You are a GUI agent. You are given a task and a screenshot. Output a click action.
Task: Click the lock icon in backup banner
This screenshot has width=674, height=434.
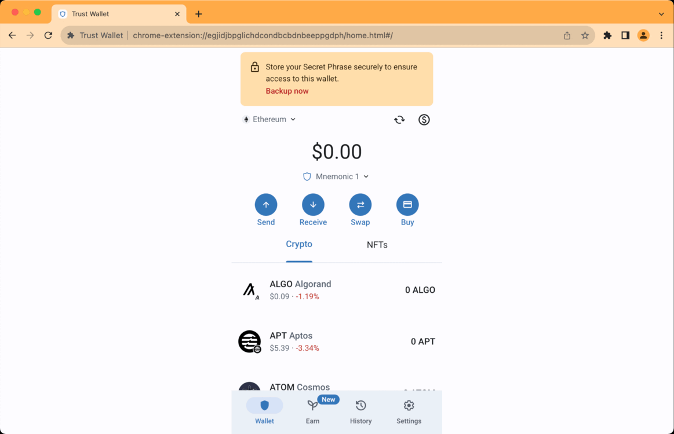255,67
